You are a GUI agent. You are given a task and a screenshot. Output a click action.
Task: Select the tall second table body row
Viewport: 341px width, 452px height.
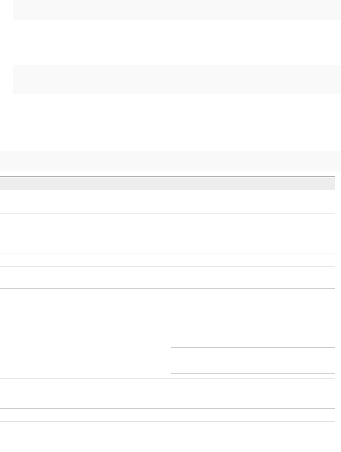(168, 234)
